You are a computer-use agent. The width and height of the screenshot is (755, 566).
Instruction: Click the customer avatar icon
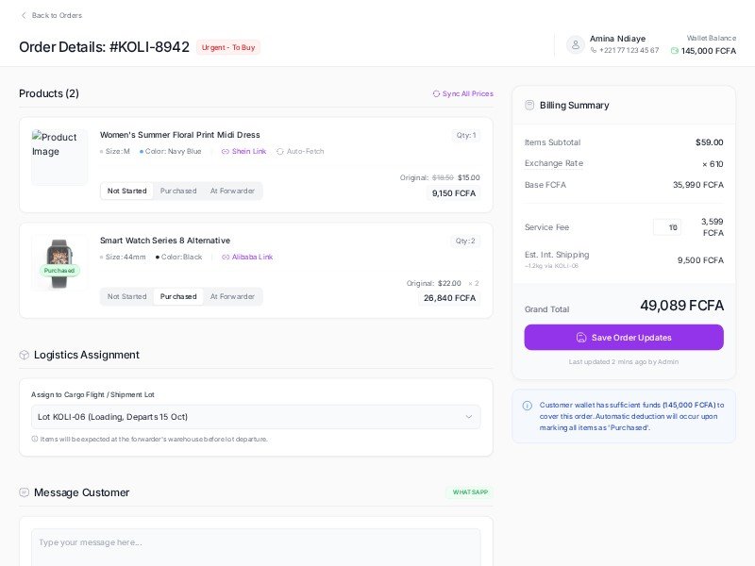576,44
